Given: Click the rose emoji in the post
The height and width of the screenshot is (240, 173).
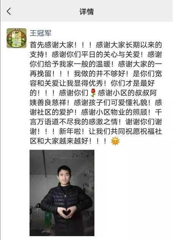Looking at the screenshot, I should tap(93, 93).
